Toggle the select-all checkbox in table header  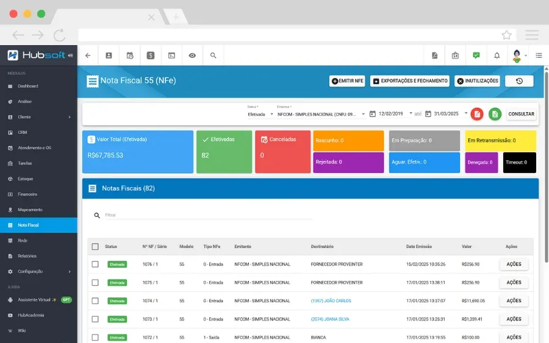tap(95, 247)
